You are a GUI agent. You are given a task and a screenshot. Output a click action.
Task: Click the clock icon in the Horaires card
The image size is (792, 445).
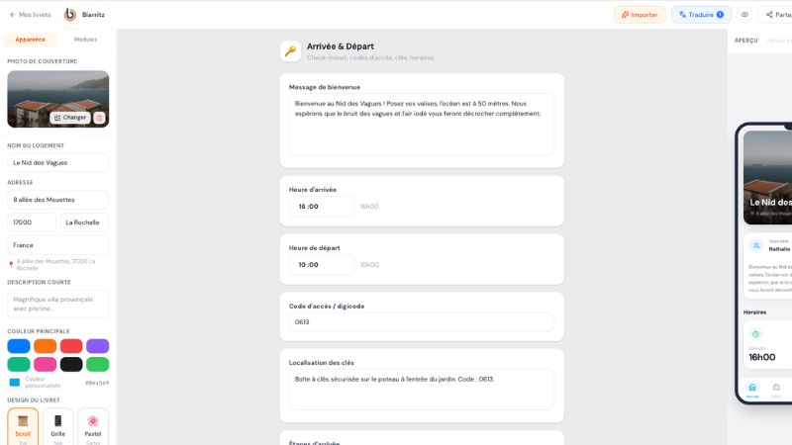point(755,334)
